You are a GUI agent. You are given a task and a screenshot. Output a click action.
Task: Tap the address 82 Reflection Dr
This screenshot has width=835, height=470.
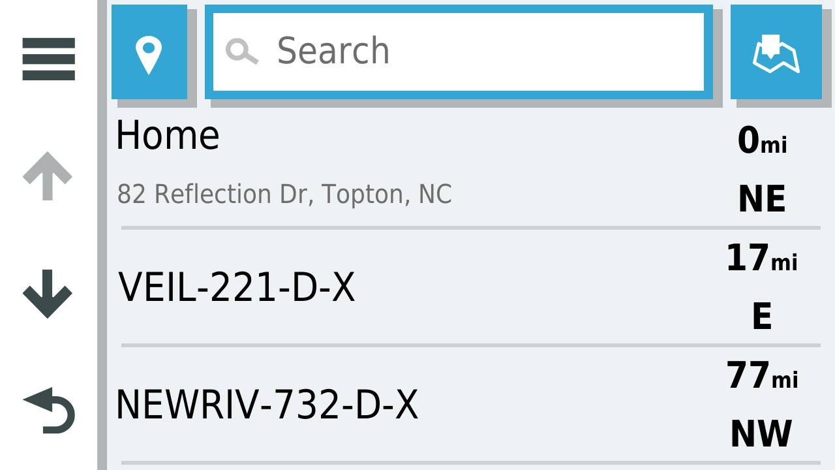pos(284,195)
